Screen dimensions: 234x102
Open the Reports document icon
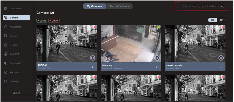tap(6, 45)
